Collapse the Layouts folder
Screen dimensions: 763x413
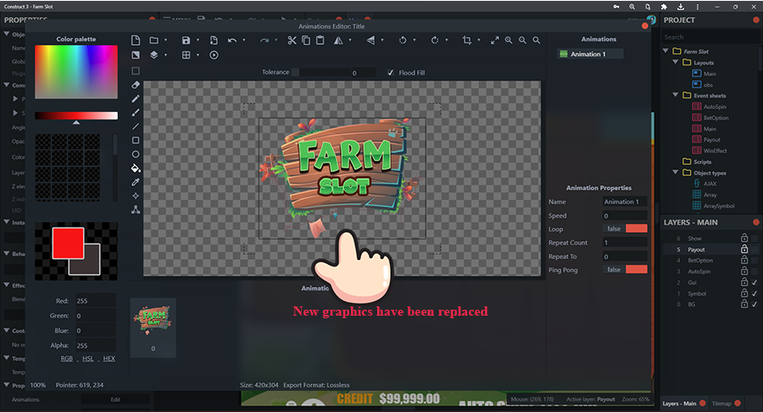(x=676, y=62)
